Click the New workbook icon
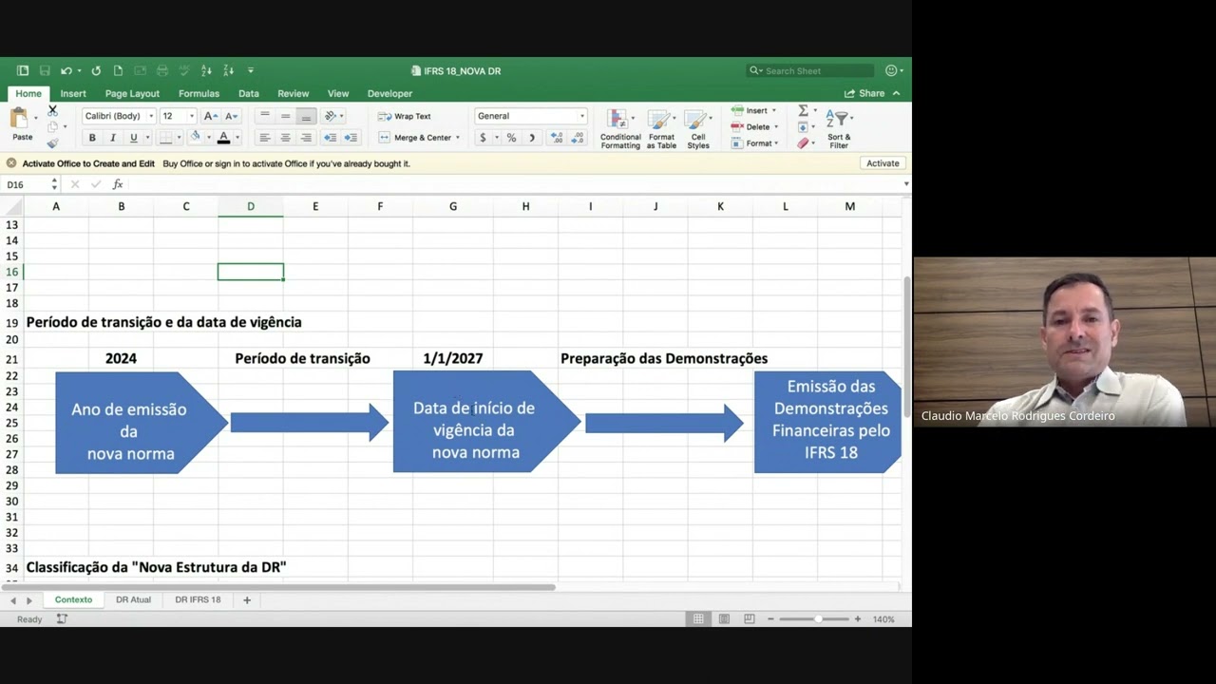 coord(118,70)
